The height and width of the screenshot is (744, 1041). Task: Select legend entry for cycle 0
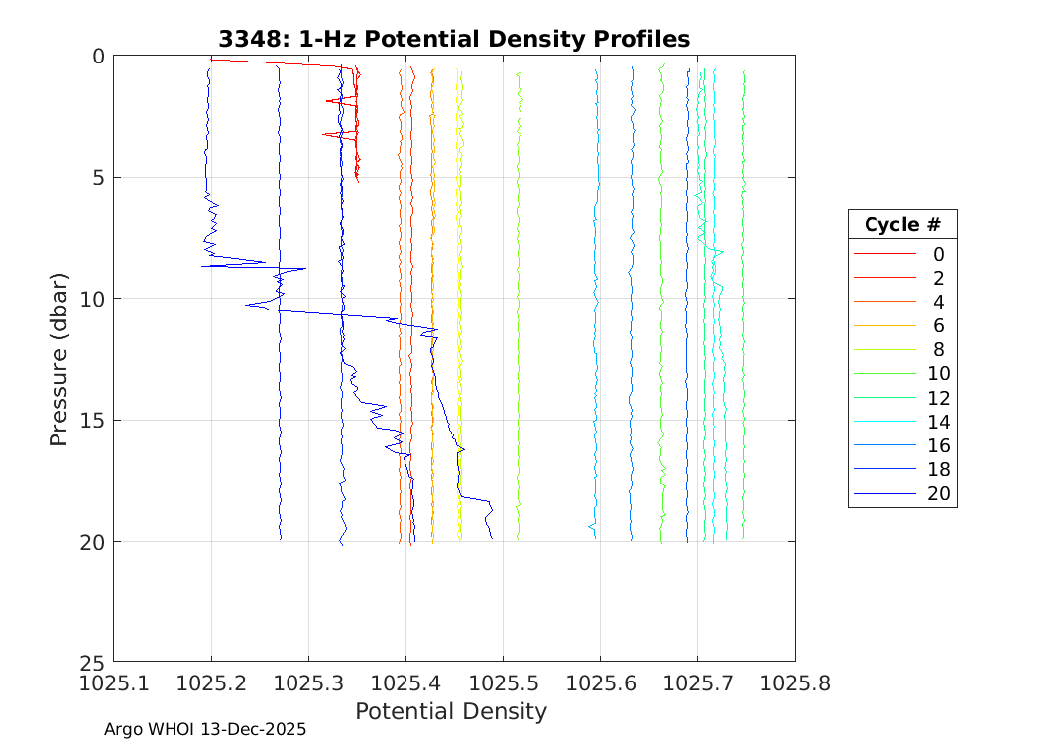937,254
